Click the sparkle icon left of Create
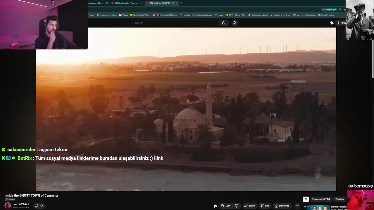 click(332, 23)
